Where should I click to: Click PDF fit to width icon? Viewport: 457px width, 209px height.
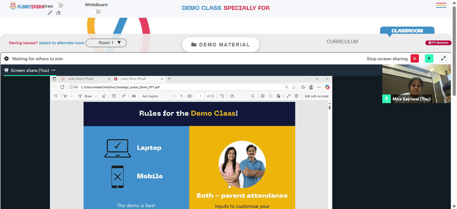point(190,96)
